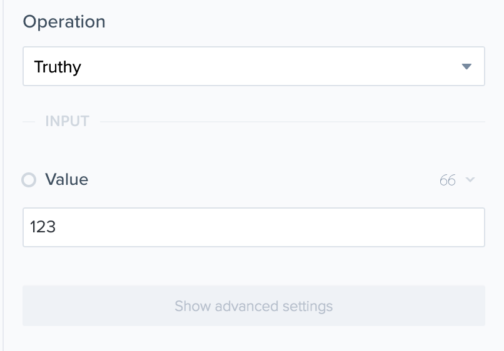The height and width of the screenshot is (351, 504).
Task: Toggle the Value mapping radio circle
Action: [29, 180]
